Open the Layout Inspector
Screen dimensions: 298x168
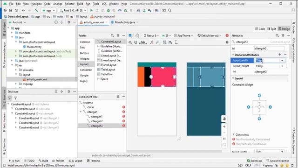278,161
